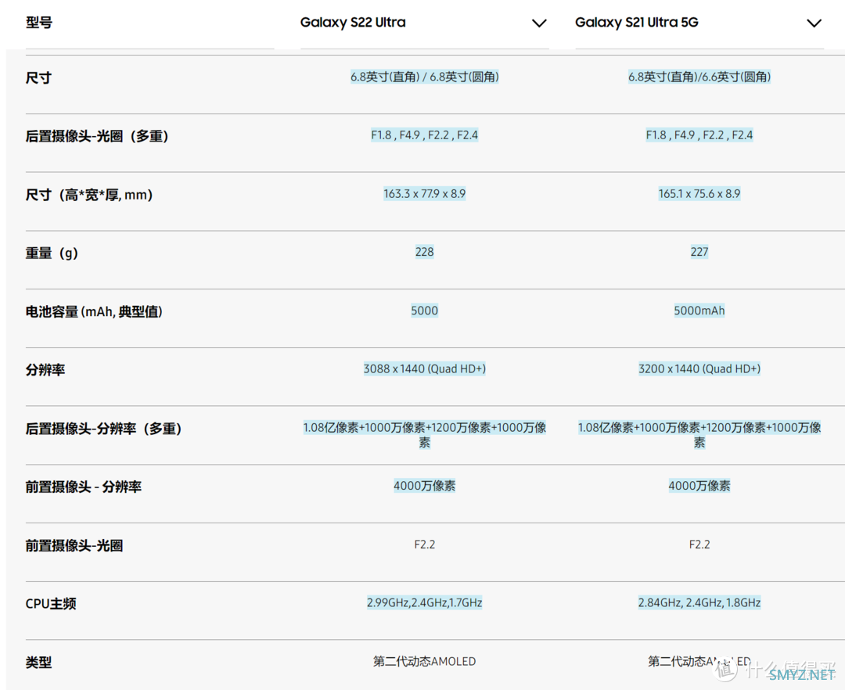Screen dimensions: 845x690
Task: Click the 尺寸（高*宽*厚, mm） row label
Action: tap(89, 195)
